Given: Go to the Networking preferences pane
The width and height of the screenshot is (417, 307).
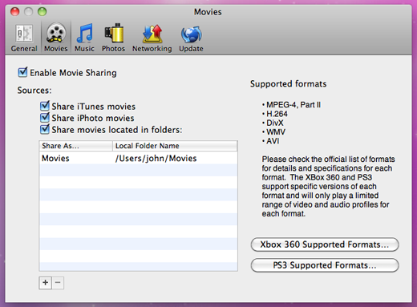Looking at the screenshot, I should (x=152, y=38).
